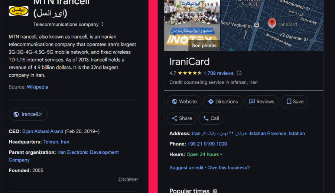
Task: Get Directions to IraniCard
Action: tap(223, 102)
